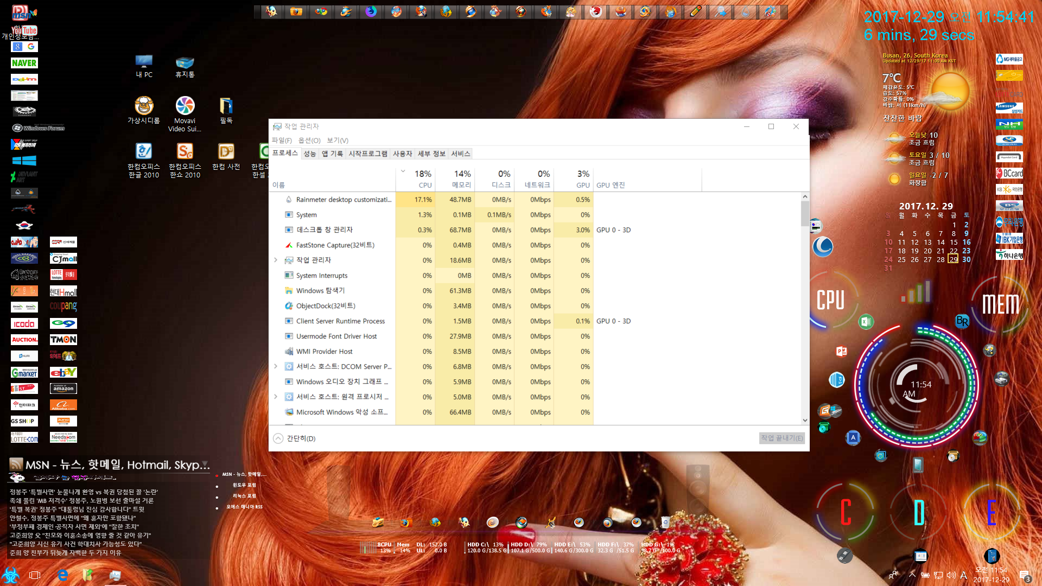Image resolution: width=1042 pixels, height=586 pixels.
Task: Launch Movavi Video Suite desktop icon
Action: (x=185, y=114)
